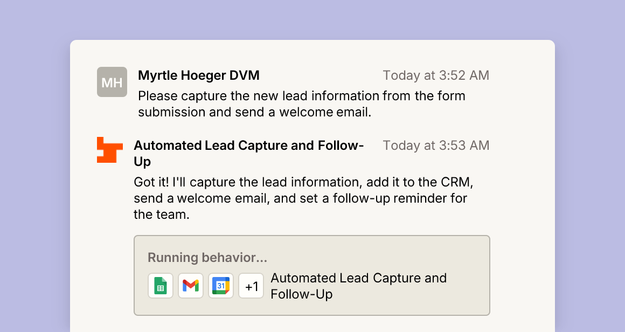Viewport: 625px width, 332px height.
Task: Click the MH user avatar
Action: (112, 82)
